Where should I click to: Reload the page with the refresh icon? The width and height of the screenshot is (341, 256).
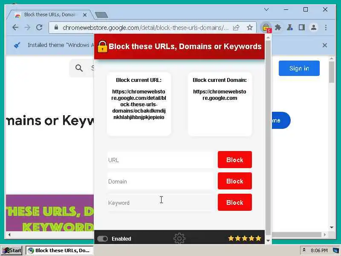pyautogui.click(x=39, y=27)
